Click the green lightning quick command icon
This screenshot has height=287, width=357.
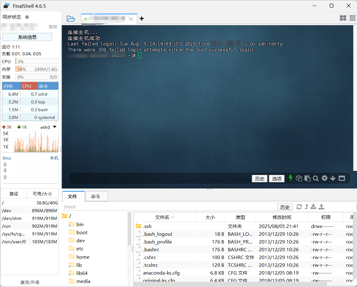(x=291, y=178)
